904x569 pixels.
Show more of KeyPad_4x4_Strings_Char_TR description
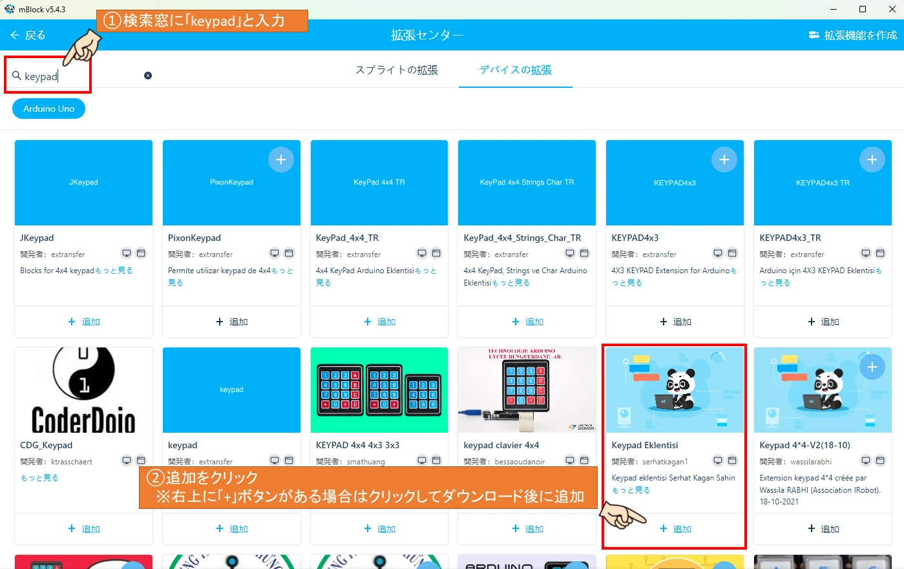[510, 283]
